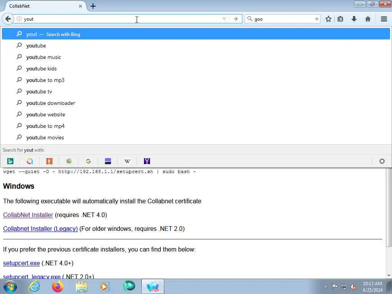Pick the 'youtube movies' suggestion
The height and width of the screenshot is (294, 392).
[196, 137]
